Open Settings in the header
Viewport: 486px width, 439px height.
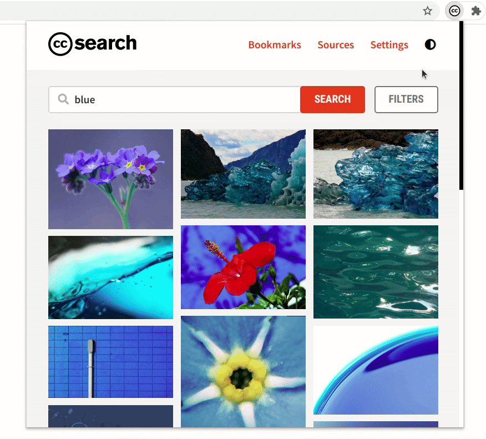point(389,45)
